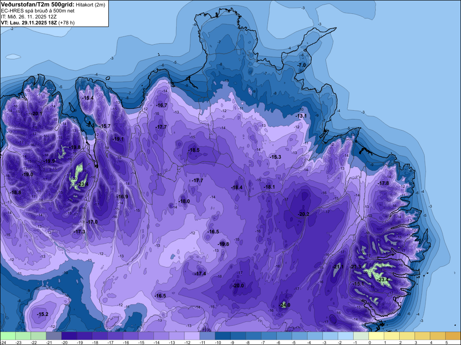Image resolution: width=461 pixels, height=345 pixels.
Task: Click the -18.0 temperature label
Action: [184, 201]
